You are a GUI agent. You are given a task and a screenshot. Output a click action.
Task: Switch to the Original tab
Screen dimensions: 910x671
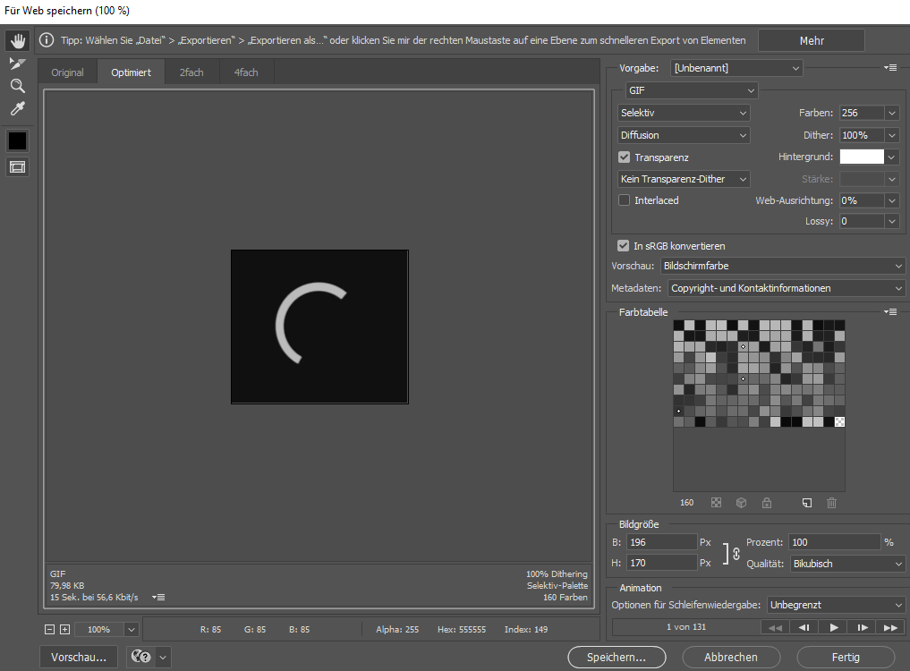tap(67, 72)
